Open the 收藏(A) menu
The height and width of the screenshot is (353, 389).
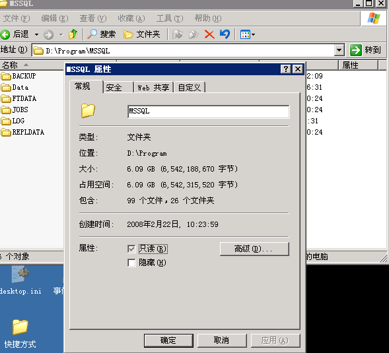click(x=131, y=18)
